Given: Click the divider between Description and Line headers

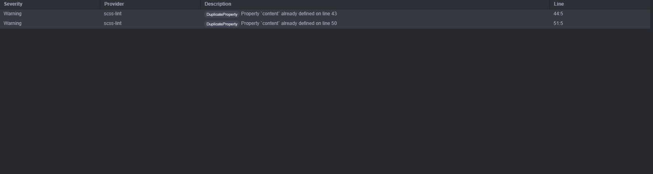Looking at the screenshot, I should [x=549, y=4].
